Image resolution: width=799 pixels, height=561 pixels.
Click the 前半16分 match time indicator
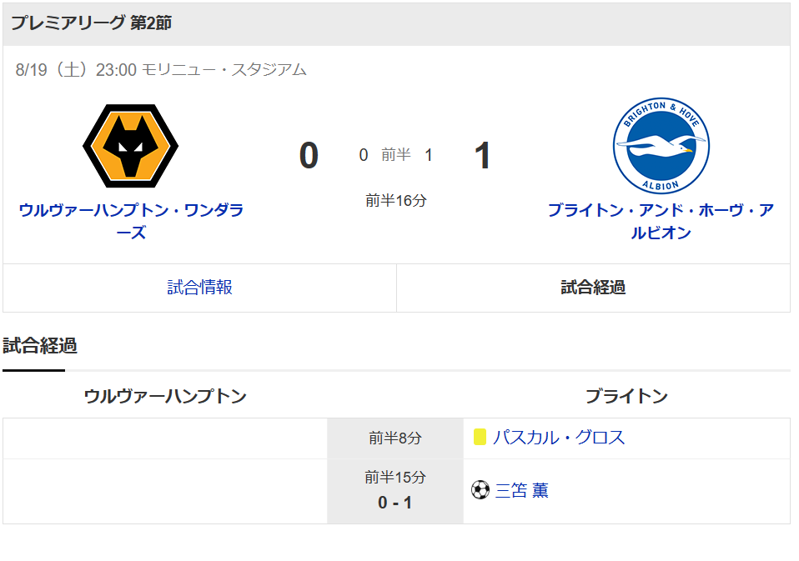[x=396, y=201]
